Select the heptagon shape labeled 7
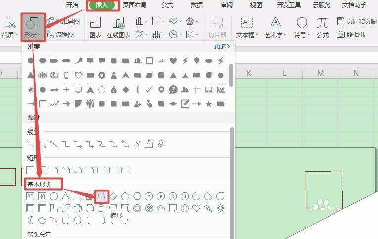378x239 pixels. [149, 196]
